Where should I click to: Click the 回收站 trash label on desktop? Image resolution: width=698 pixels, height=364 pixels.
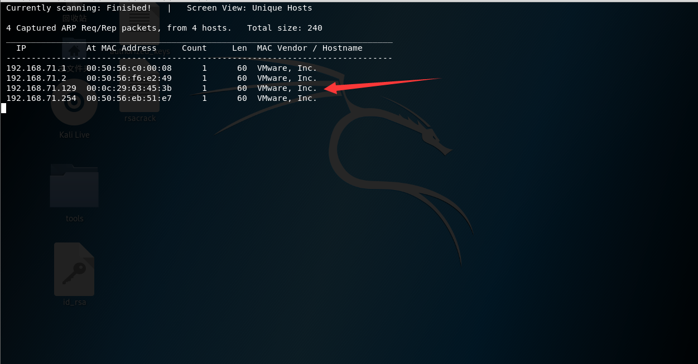[x=74, y=18]
